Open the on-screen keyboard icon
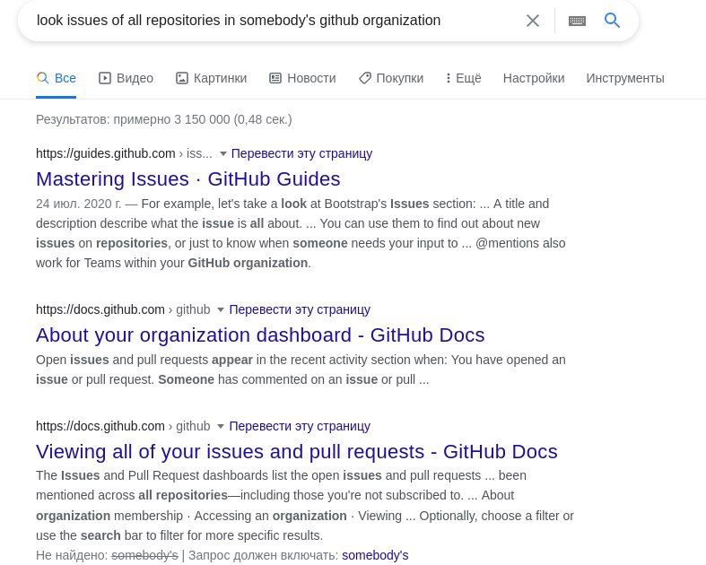The height and width of the screenshot is (565, 706). [x=577, y=21]
